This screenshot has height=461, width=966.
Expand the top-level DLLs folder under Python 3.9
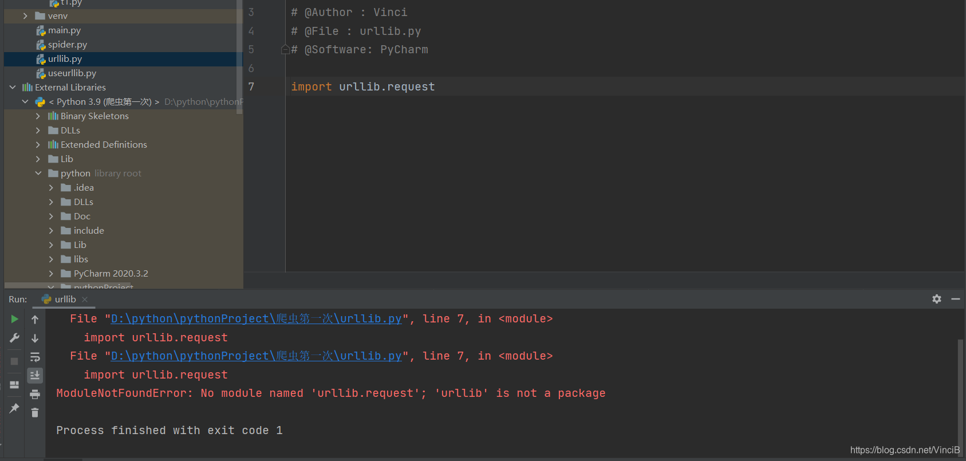coord(38,131)
